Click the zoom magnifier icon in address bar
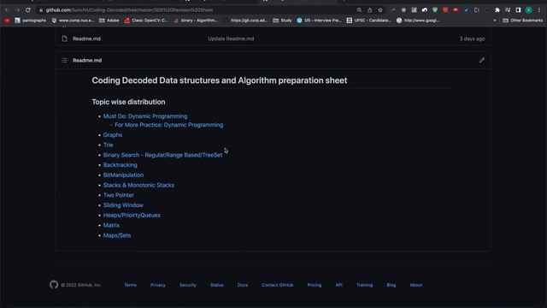The width and height of the screenshot is (547, 308). coord(359,10)
